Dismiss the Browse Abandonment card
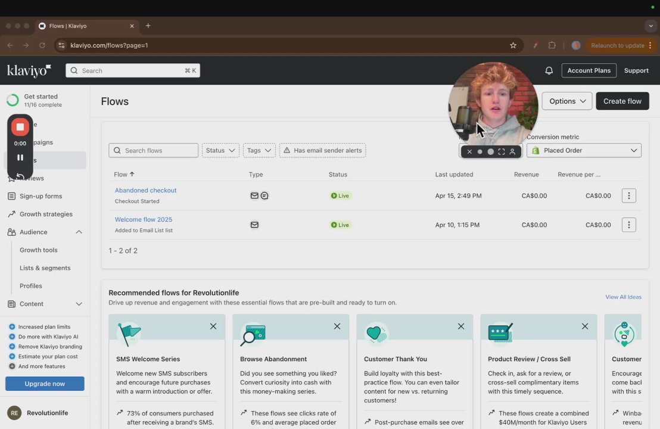 pyautogui.click(x=337, y=327)
